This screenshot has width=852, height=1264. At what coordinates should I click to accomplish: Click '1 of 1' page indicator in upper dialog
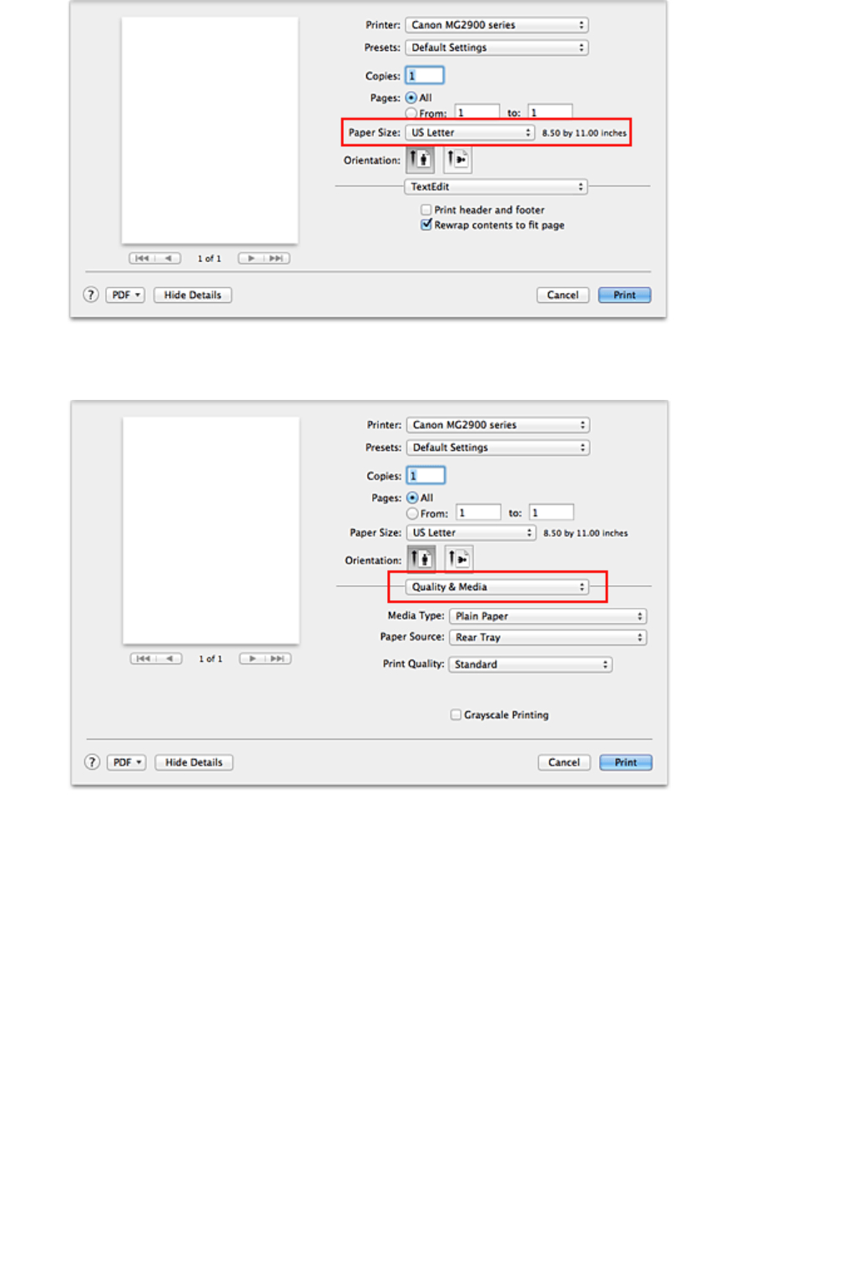click(x=209, y=259)
